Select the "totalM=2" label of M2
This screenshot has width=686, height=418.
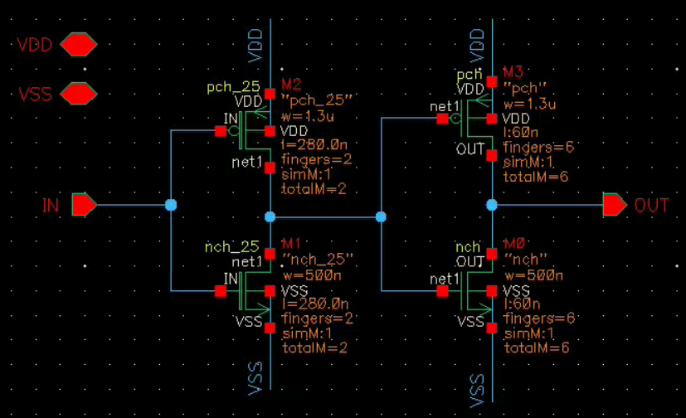tap(313, 189)
